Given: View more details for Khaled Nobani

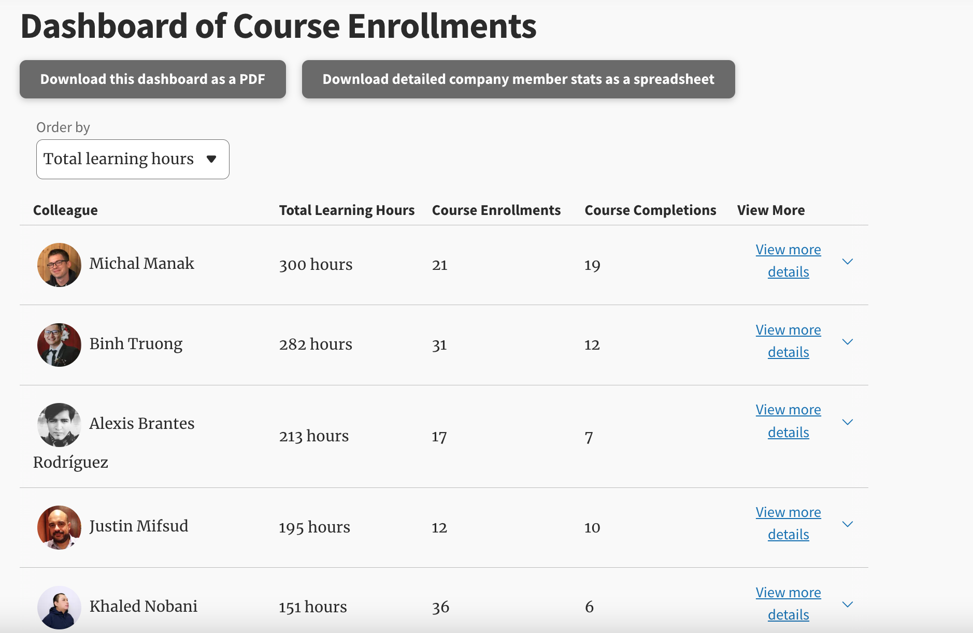Looking at the screenshot, I should [788, 603].
